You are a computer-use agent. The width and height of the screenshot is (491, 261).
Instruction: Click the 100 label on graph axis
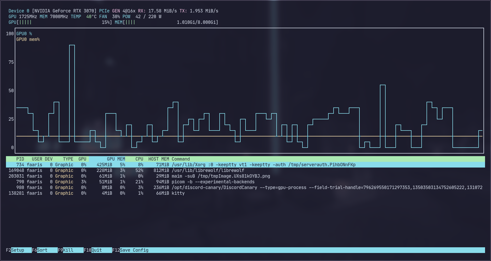click(x=10, y=34)
